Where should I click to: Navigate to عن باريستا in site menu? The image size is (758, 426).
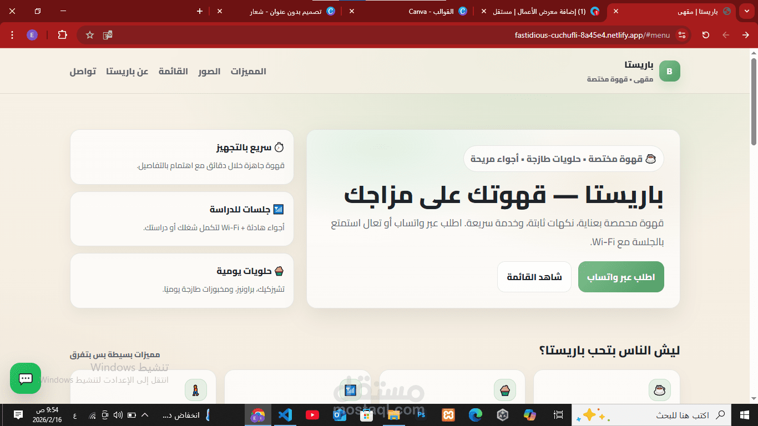tap(127, 71)
